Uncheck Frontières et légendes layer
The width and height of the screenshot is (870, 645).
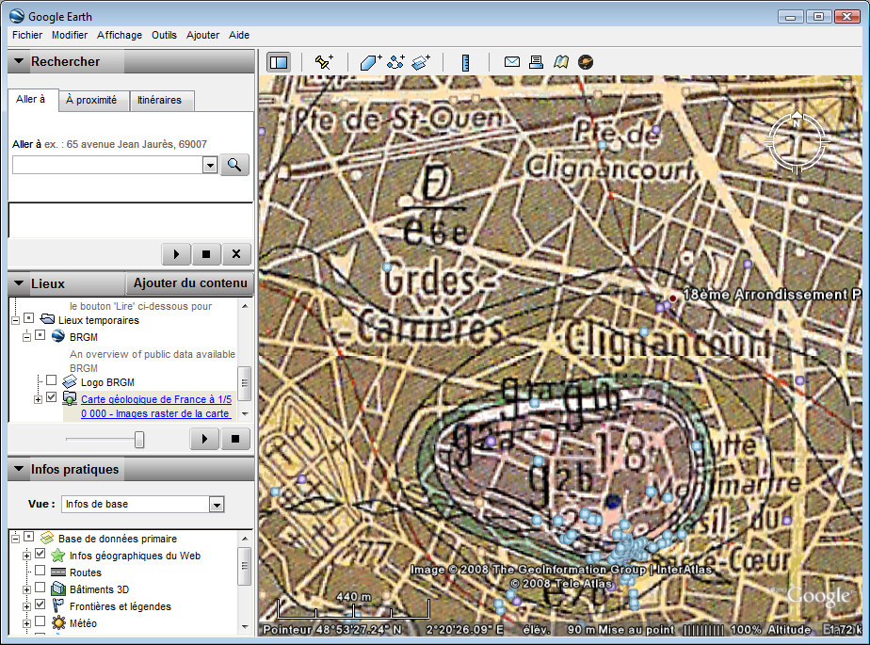pos(40,605)
